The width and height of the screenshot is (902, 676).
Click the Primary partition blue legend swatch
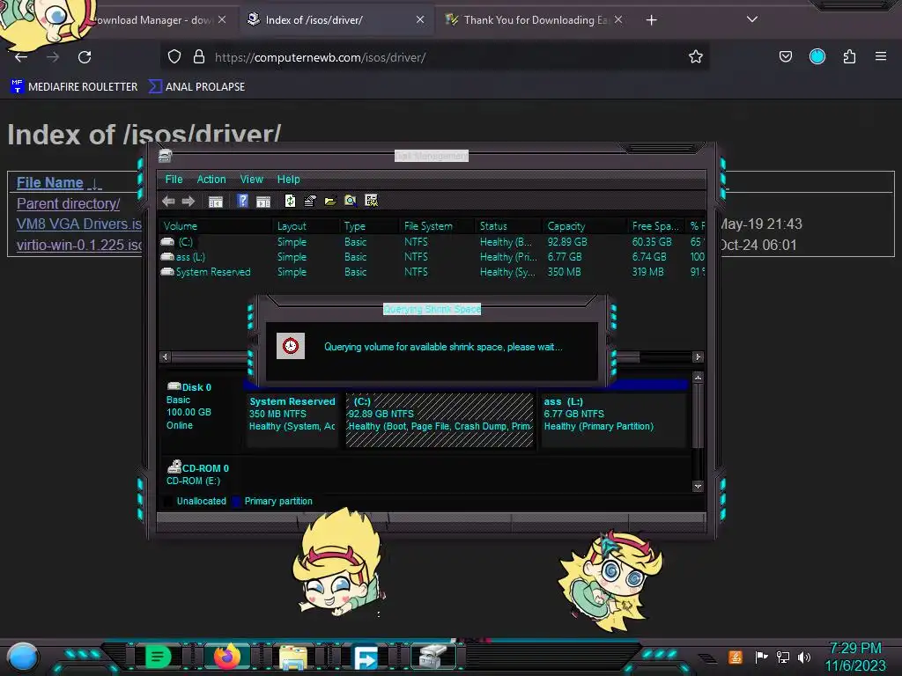(236, 502)
